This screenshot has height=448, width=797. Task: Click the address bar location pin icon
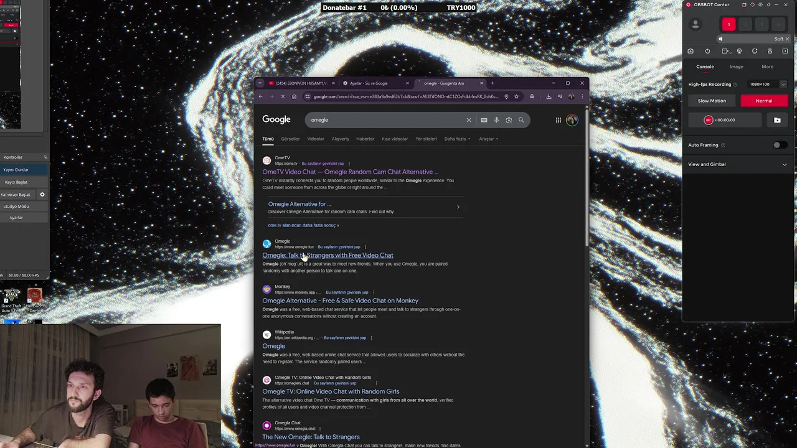tap(506, 96)
